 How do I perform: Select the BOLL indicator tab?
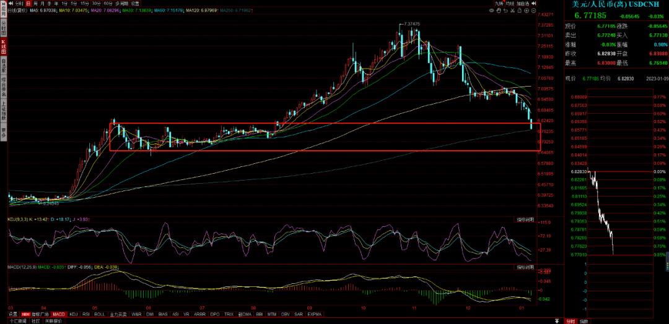coord(100,314)
